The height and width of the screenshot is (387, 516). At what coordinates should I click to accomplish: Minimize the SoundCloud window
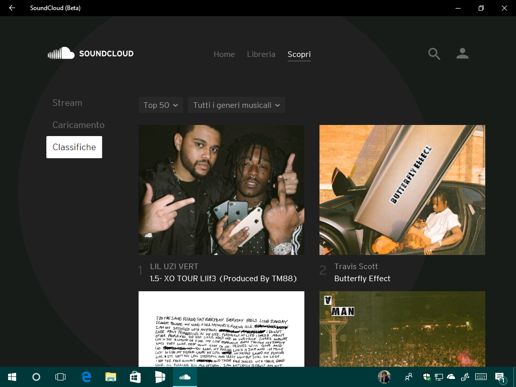point(458,8)
